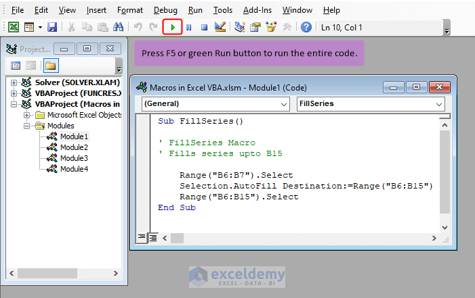Open the File menu

18,10
